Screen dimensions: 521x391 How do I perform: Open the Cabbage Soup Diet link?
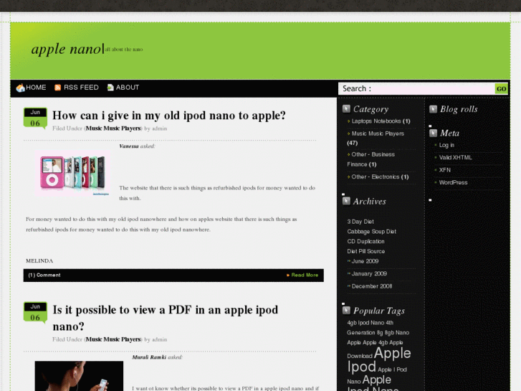[371, 232]
